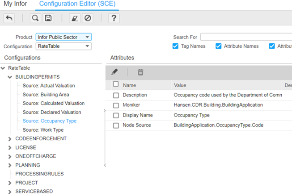Image resolution: width=292 pixels, height=196 pixels.
Task: Click the save disk toolbar icon
Action: [x=48, y=18]
